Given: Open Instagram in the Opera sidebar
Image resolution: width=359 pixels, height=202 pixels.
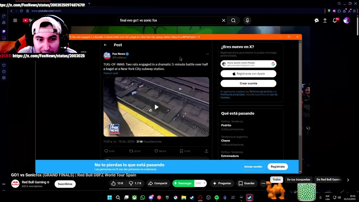Looking at the screenshot, I should (x=4, y=38).
